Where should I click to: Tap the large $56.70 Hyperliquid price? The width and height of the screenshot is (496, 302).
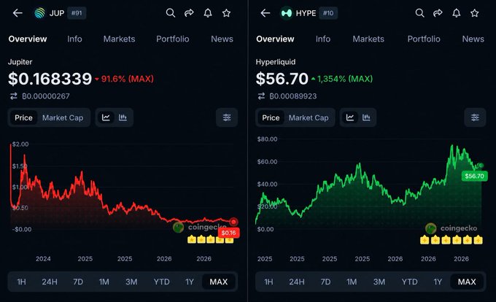(x=282, y=79)
